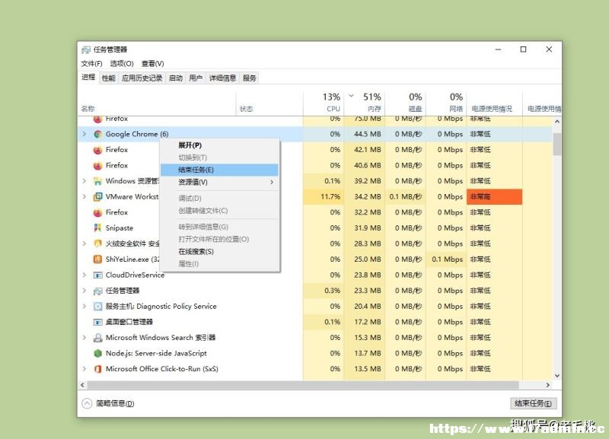Expand the Google Chrome (6) process group
Image resolution: width=609 pixels, height=439 pixels.
[x=84, y=134]
